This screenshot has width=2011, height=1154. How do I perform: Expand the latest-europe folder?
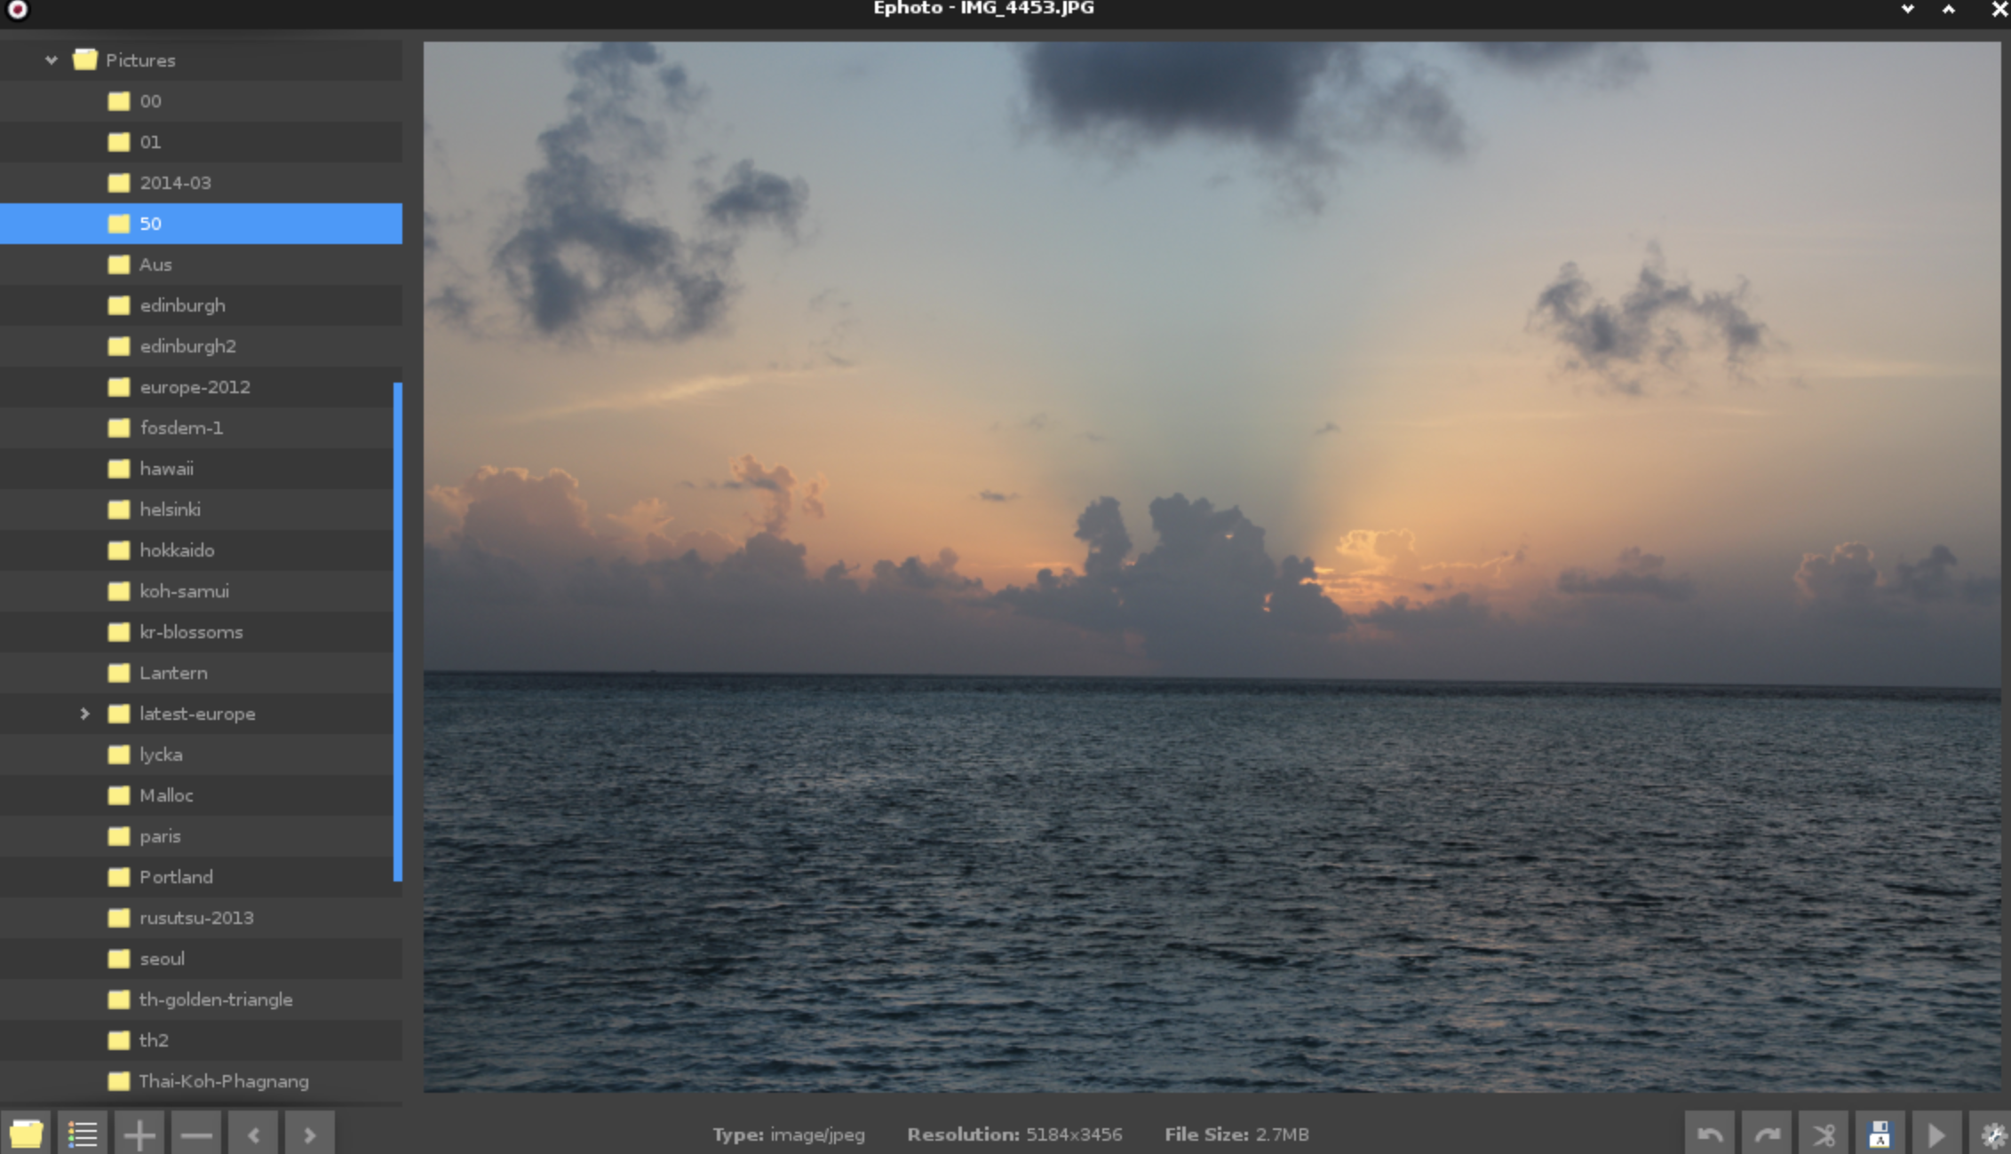[x=84, y=714]
